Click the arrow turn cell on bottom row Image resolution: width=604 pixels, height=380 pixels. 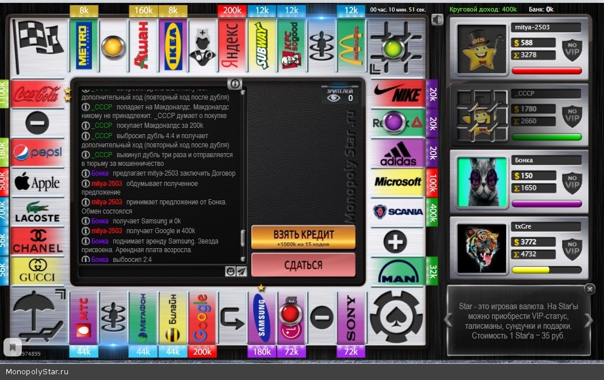click(232, 318)
